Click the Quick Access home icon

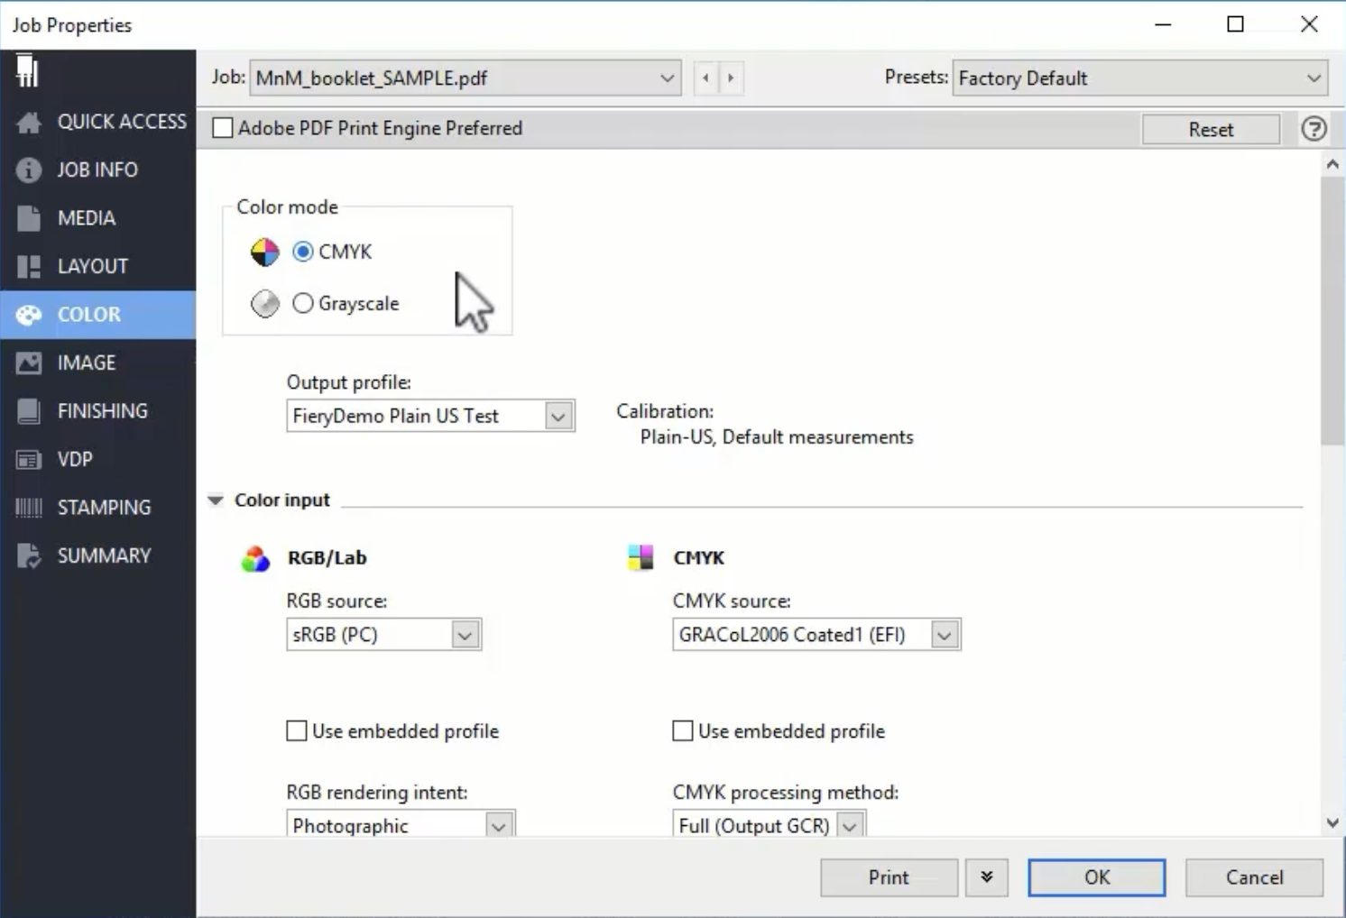[x=29, y=123]
